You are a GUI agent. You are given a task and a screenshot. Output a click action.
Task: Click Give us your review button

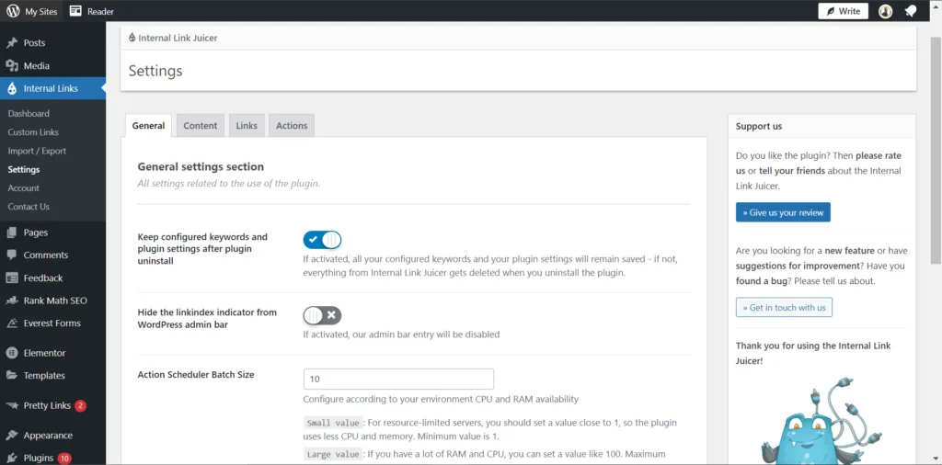click(x=783, y=212)
